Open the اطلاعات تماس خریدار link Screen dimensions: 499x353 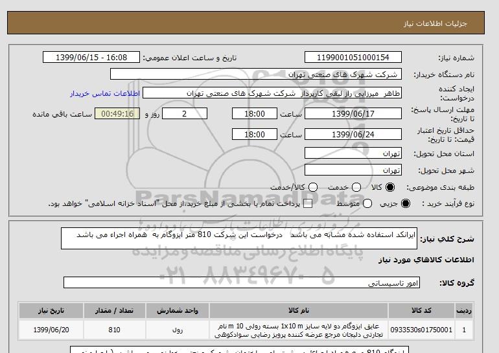tap(105, 93)
